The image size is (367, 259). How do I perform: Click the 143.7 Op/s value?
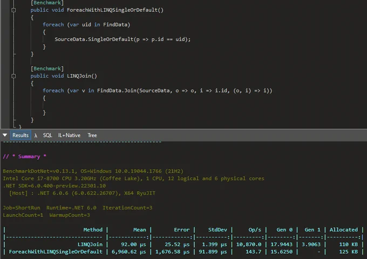(x=254, y=252)
